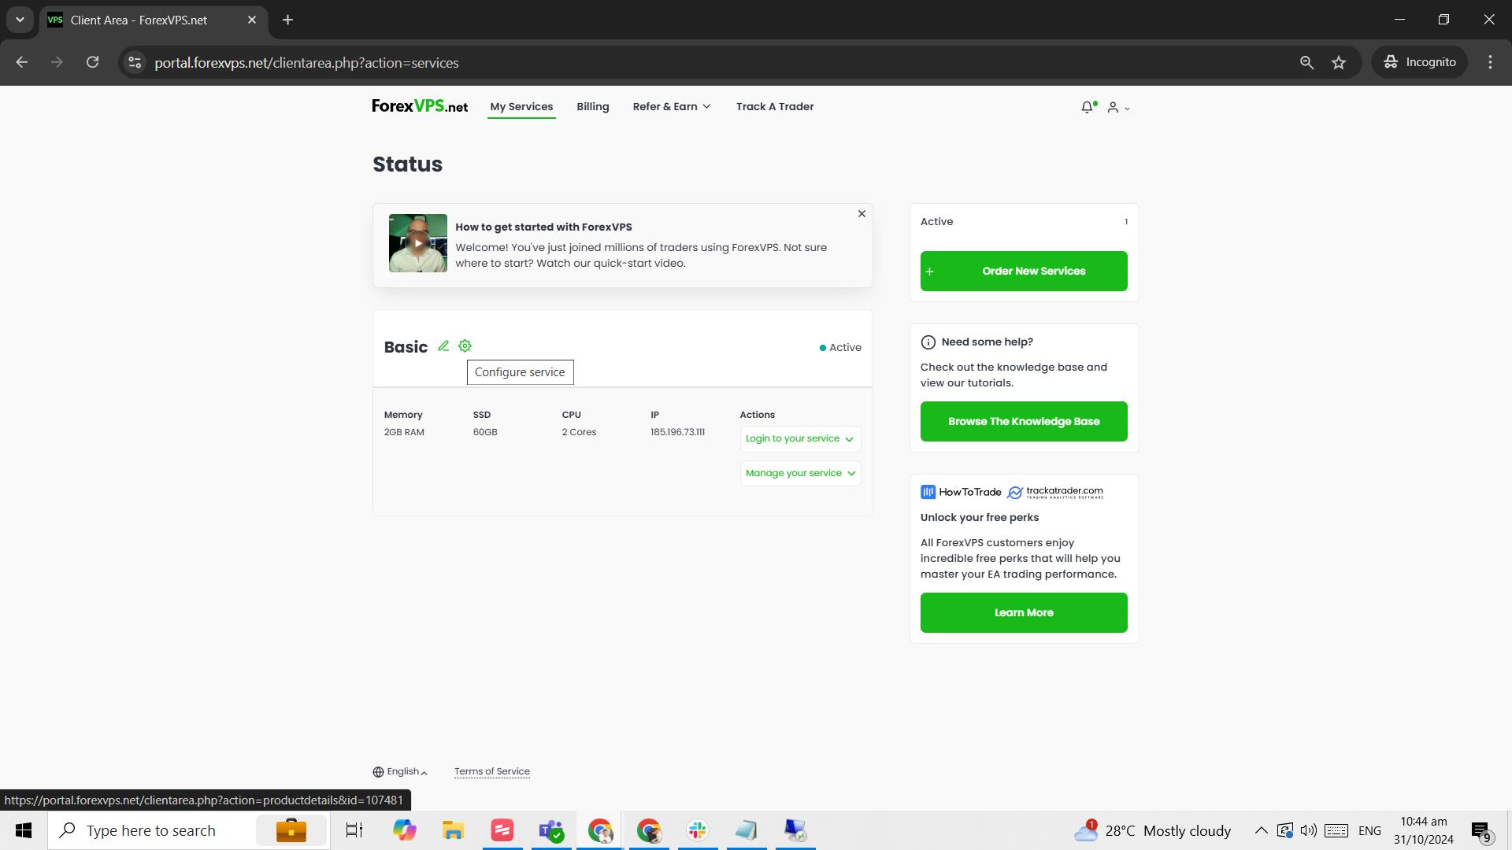The height and width of the screenshot is (850, 1512).
Task: Close the Client Area tab
Action: click(252, 20)
